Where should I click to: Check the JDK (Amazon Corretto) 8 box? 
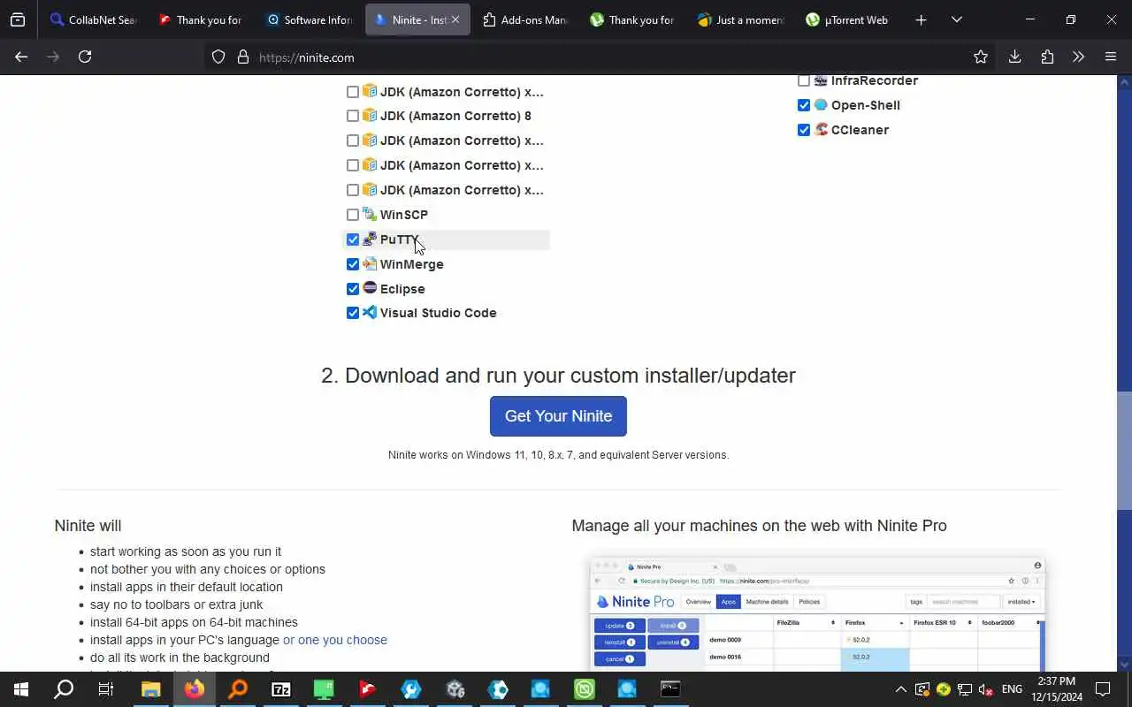353,116
